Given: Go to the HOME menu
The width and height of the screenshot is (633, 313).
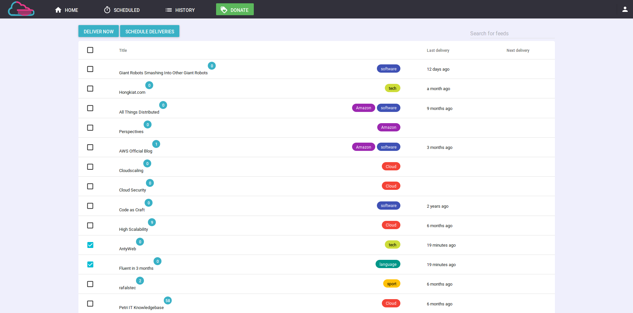Looking at the screenshot, I should [x=67, y=10].
